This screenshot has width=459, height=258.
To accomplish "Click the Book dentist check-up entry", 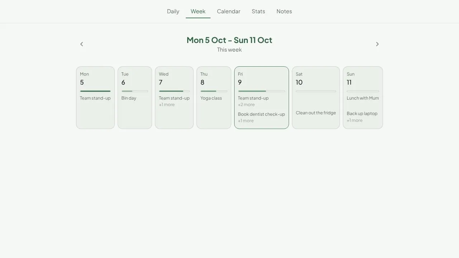I will coord(261,114).
